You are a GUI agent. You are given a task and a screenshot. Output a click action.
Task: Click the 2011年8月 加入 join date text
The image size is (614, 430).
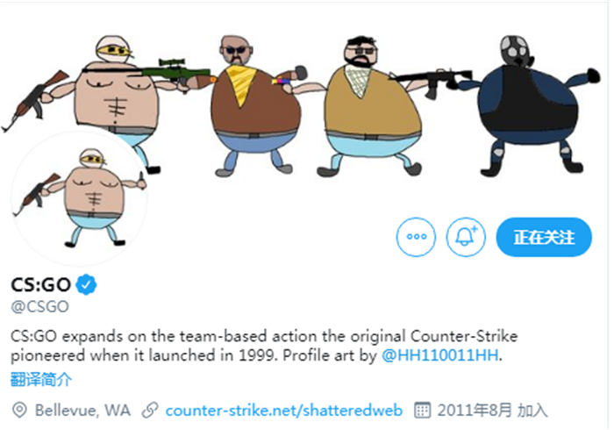click(x=492, y=411)
